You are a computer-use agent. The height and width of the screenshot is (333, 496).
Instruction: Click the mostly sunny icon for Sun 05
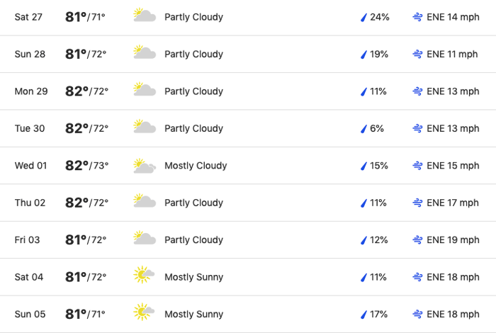click(x=145, y=314)
